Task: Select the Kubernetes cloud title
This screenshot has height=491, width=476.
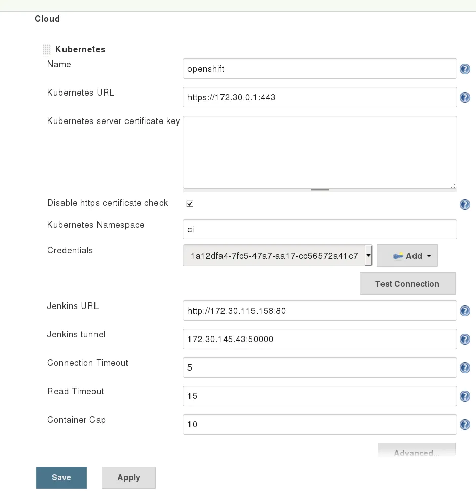Action: click(80, 49)
